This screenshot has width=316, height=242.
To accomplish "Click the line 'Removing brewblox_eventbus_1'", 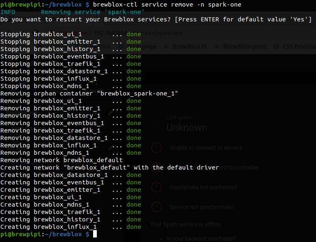I will [71, 123].
